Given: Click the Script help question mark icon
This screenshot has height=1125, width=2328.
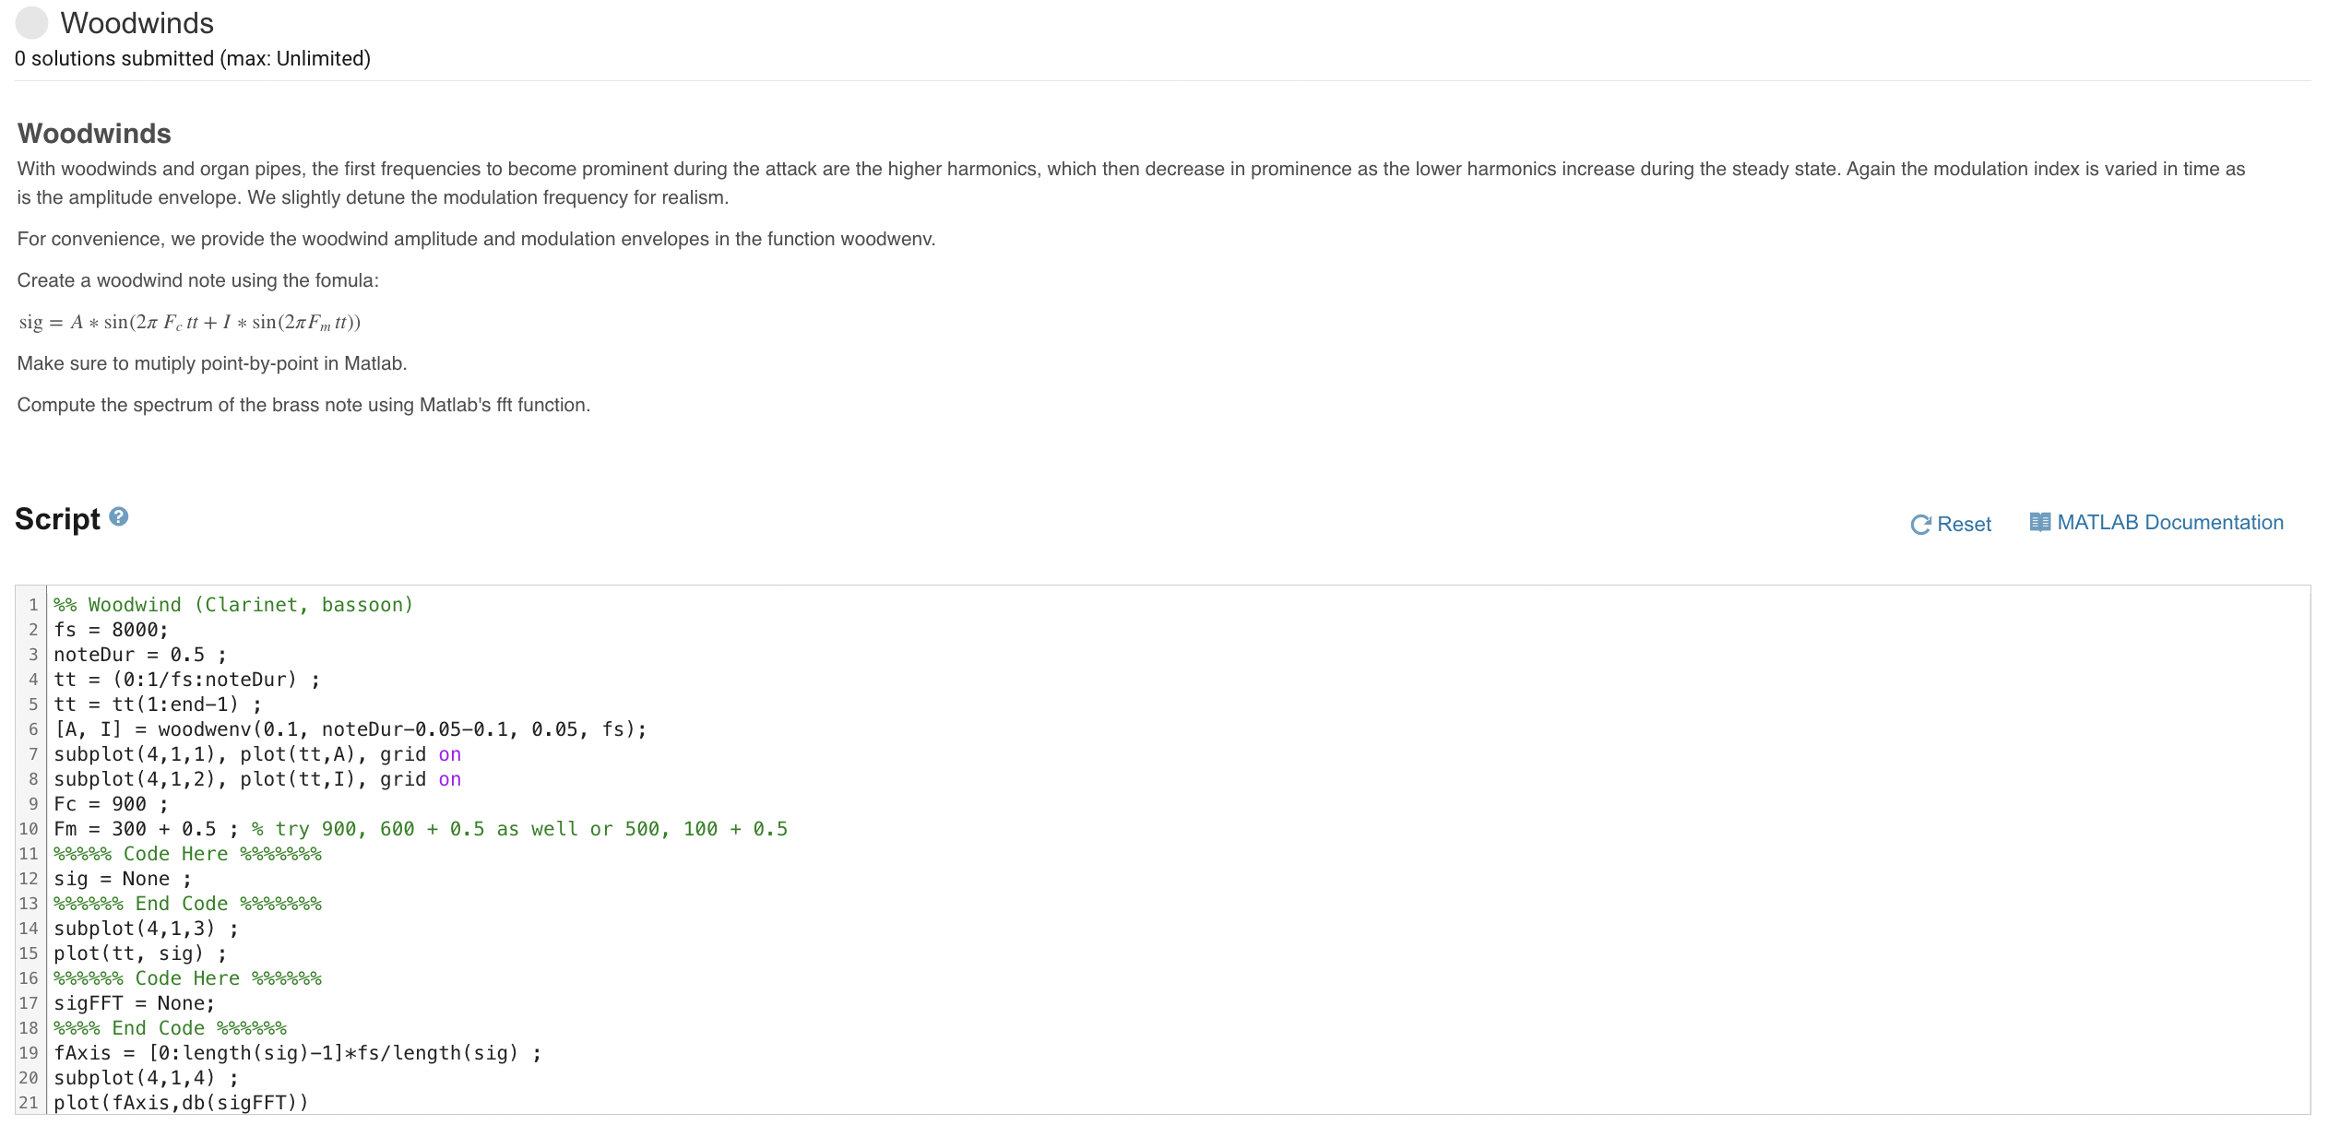Looking at the screenshot, I should pyautogui.click(x=118, y=517).
